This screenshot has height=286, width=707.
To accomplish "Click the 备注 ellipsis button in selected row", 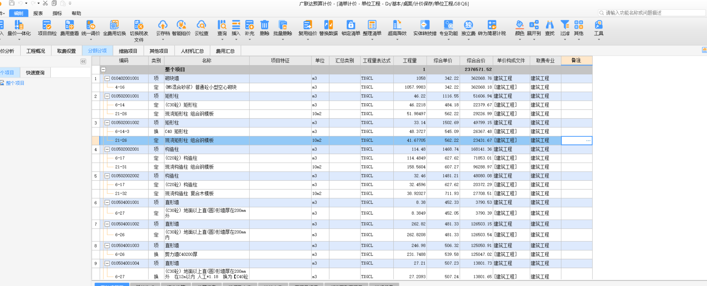I will tap(588, 141).
